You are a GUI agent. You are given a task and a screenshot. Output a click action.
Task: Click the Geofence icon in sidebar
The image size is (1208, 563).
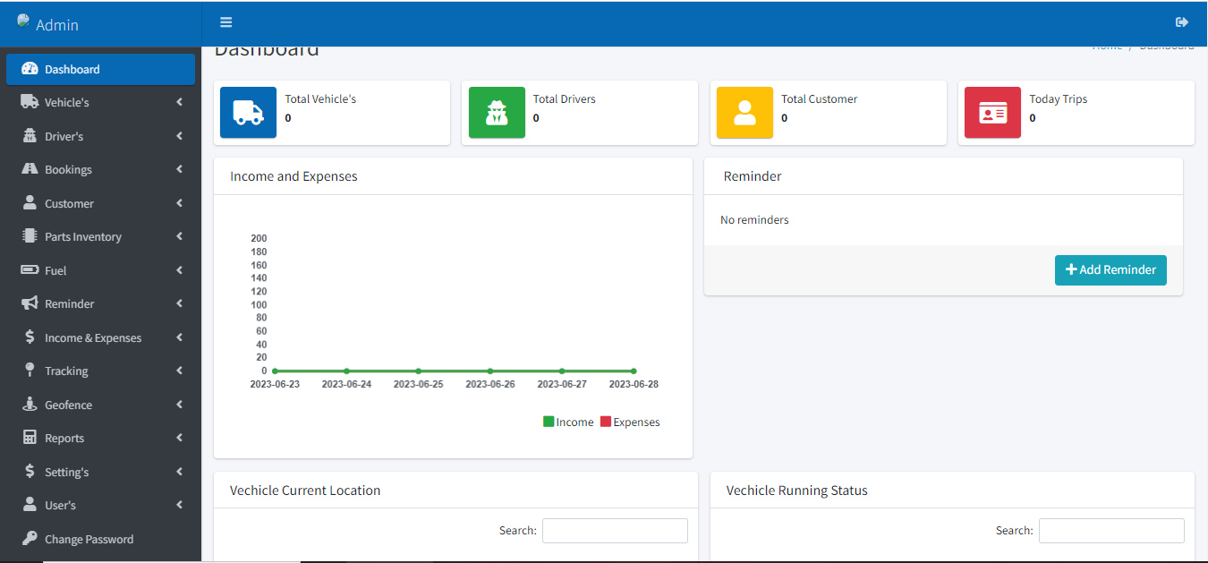[x=30, y=405]
